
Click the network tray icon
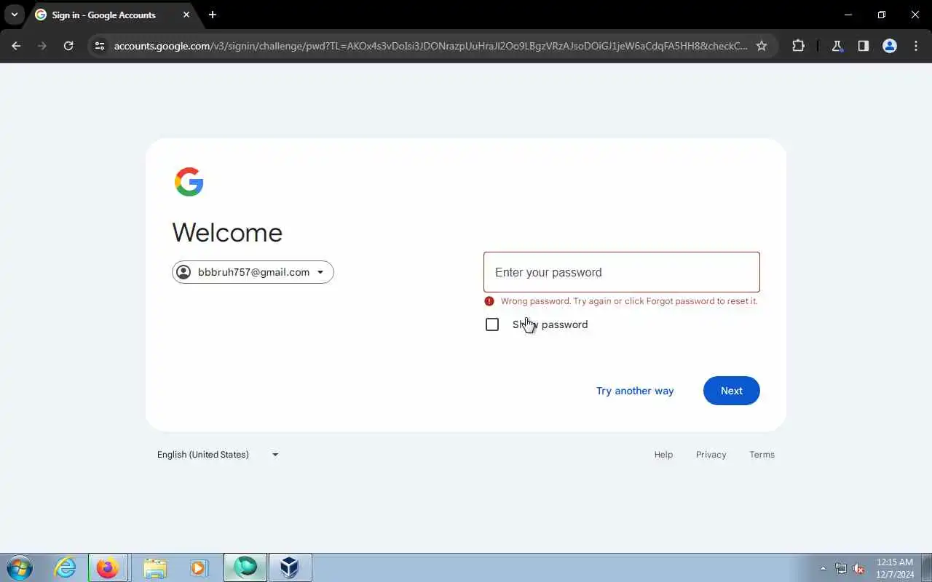click(x=841, y=568)
